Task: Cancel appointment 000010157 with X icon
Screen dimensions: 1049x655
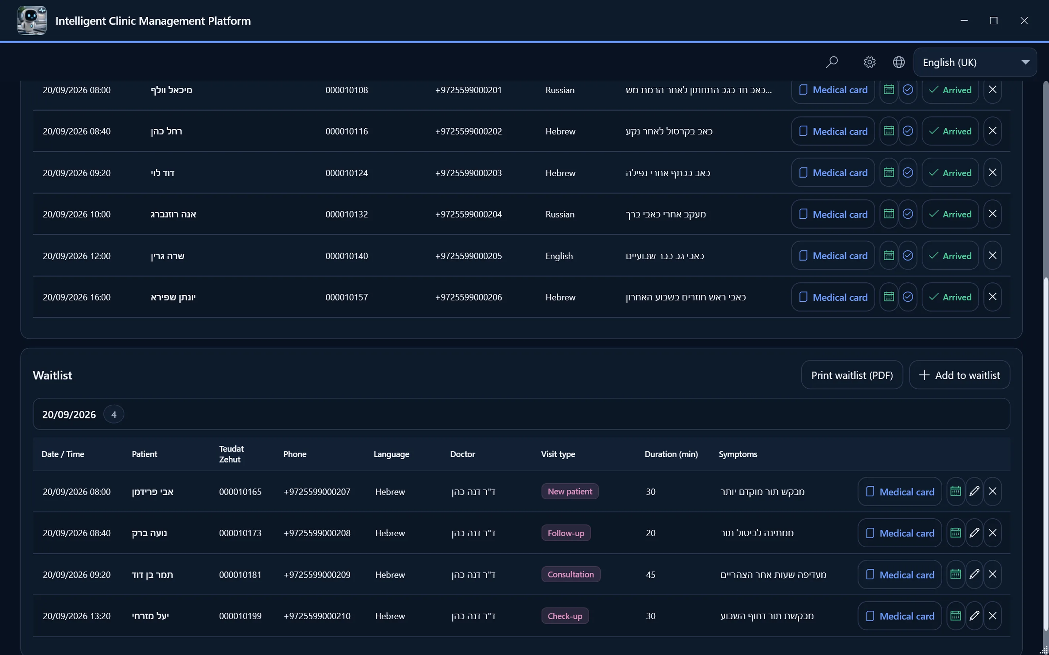Action: tap(992, 297)
